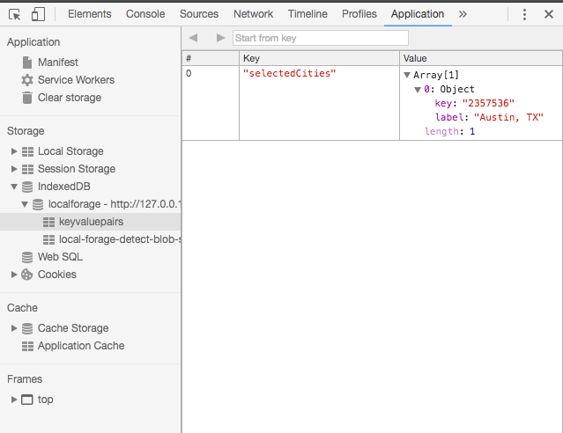Focus the Start from key field
Viewport: 563px width, 433px height.
[321, 38]
